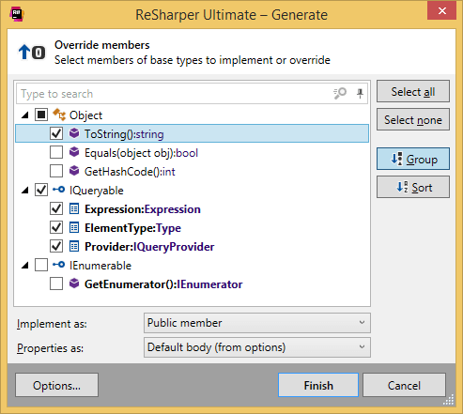Click the search magnifier icon in search box
The height and width of the screenshot is (414, 463).
click(340, 93)
